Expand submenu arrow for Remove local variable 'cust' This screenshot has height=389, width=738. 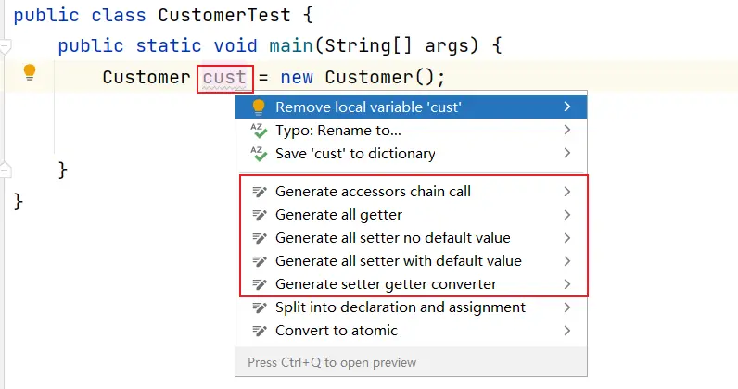pyautogui.click(x=566, y=107)
